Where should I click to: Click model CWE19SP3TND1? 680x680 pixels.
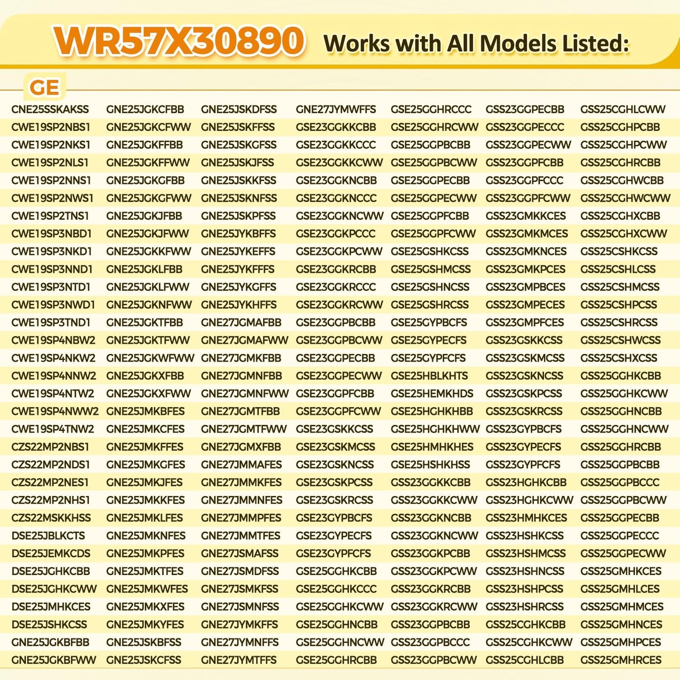pos(51,323)
